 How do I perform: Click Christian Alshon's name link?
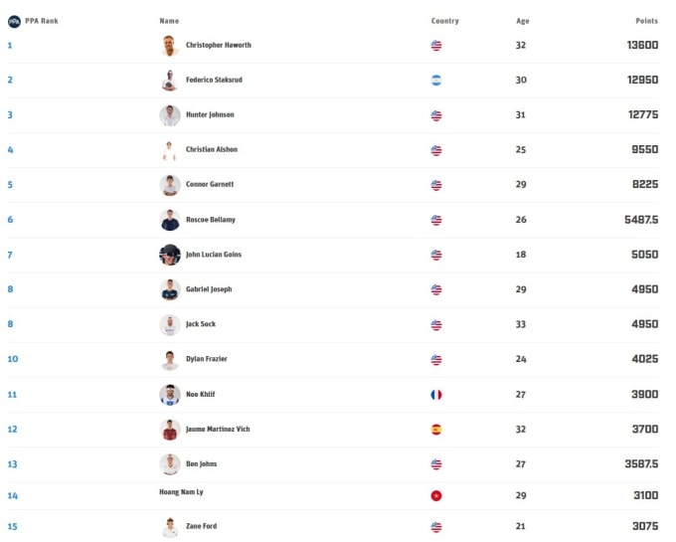pyautogui.click(x=212, y=150)
